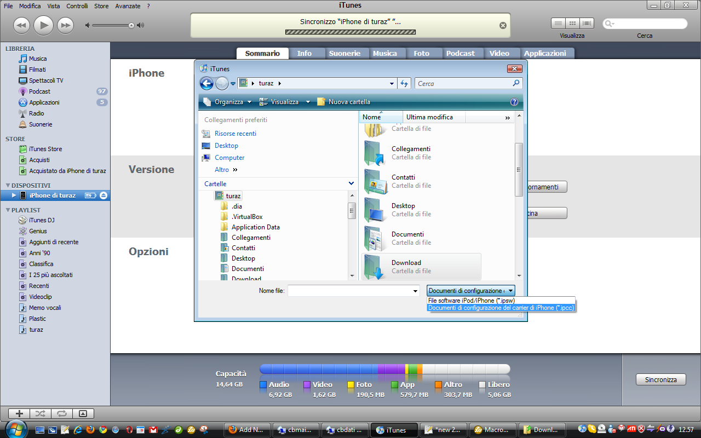Go back in the file dialog

pyautogui.click(x=206, y=83)
